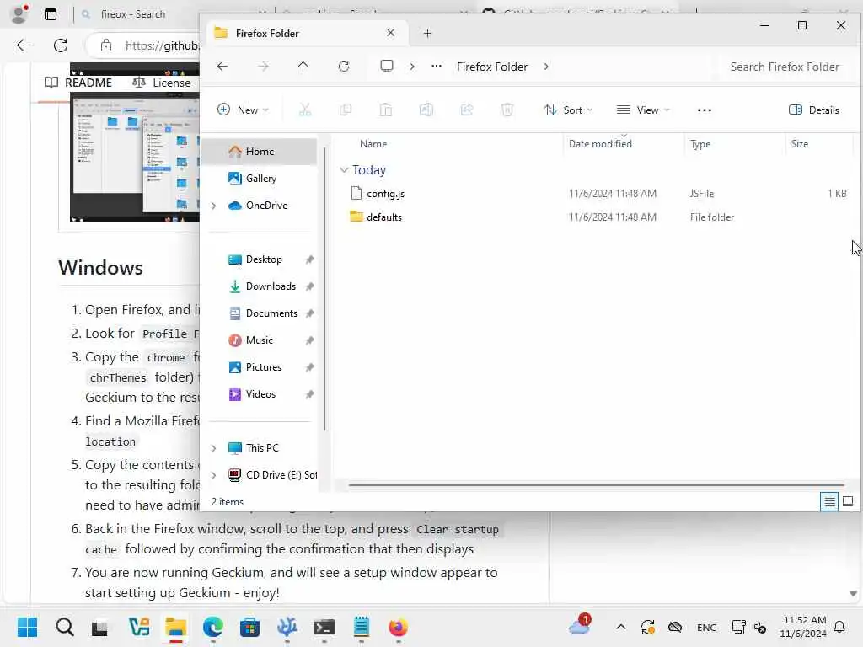The height and width of the screenshot is (647, 863).
Task: Open the terminal app from the taskbar
Action: coord(324,627)
